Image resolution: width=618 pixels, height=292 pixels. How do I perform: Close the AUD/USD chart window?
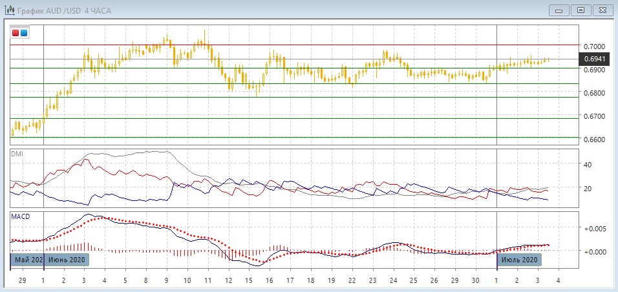602,10
